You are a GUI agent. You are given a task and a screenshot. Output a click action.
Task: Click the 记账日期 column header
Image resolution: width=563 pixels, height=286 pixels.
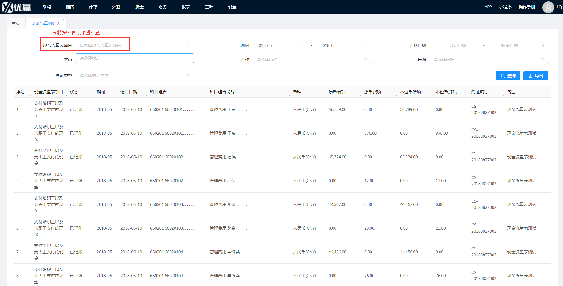click(129, 92)
